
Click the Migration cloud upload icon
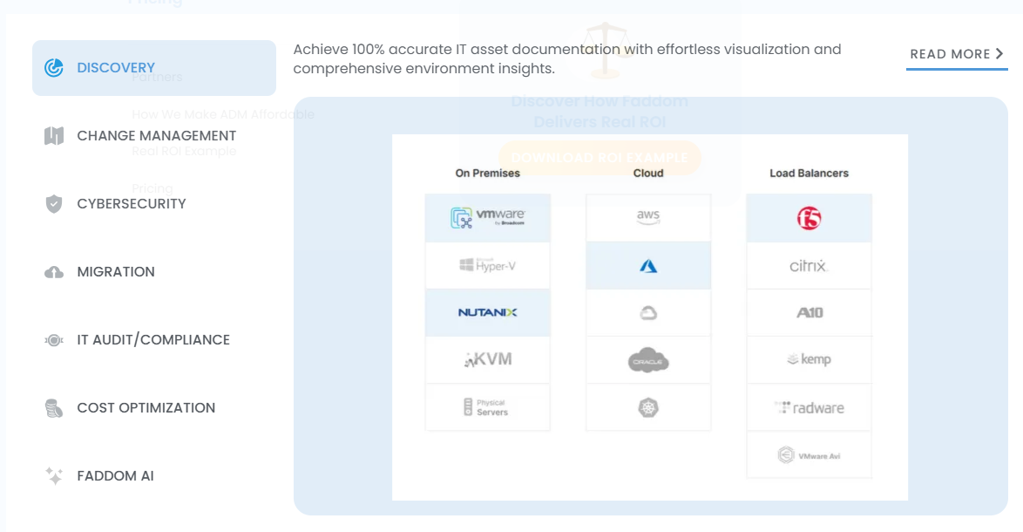point(53,272)
